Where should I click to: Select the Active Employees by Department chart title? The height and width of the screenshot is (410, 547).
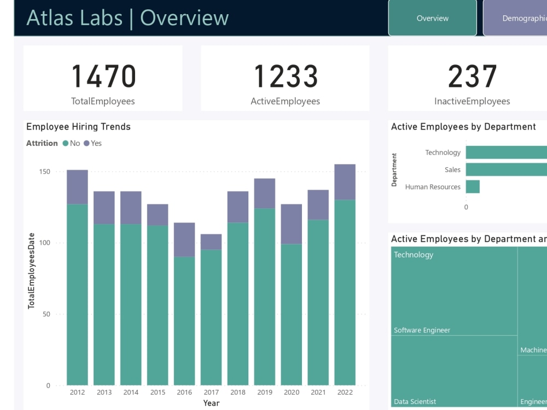[x=463, y=127]
